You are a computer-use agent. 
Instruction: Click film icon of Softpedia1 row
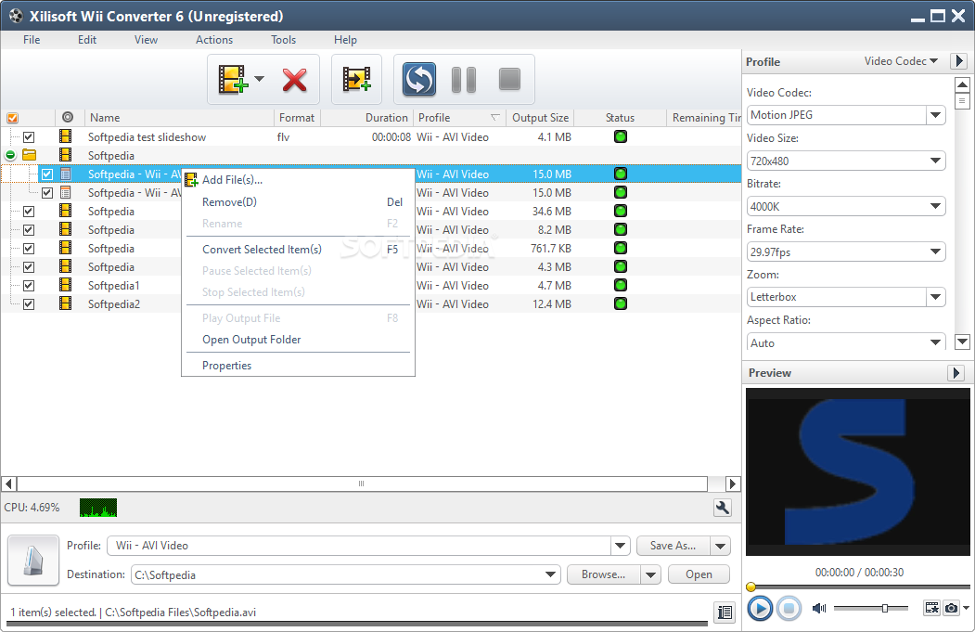65,285
